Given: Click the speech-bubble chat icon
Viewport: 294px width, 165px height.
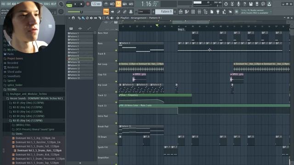Looking at the screenshot, I should pyautogui.click(x=263, y=4).
